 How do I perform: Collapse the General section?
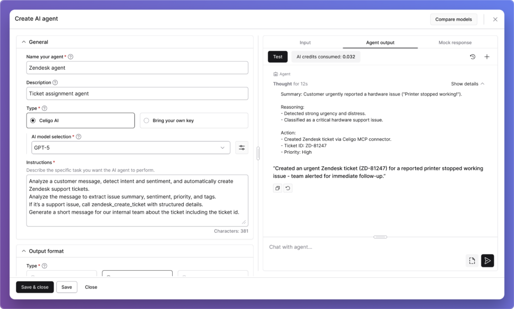23,42
